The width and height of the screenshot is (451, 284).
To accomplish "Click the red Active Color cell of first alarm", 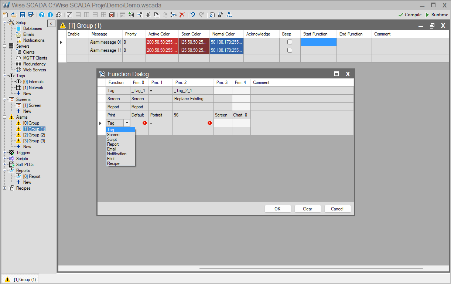I will pyautogui.click(x=162, y=42).
